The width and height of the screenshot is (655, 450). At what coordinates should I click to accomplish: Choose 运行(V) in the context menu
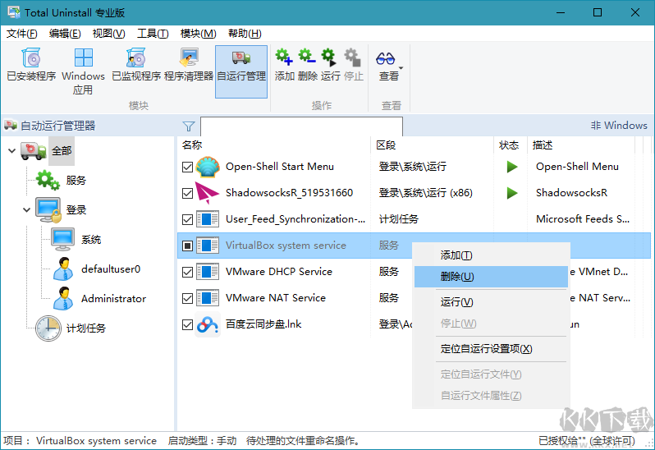click(491, 302)
